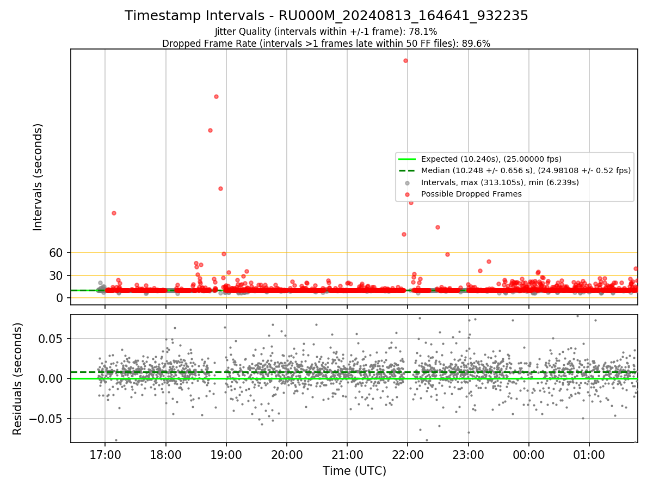Click the gray legend marker for Intervals
The image size is (653, 490).
[408, 182]
